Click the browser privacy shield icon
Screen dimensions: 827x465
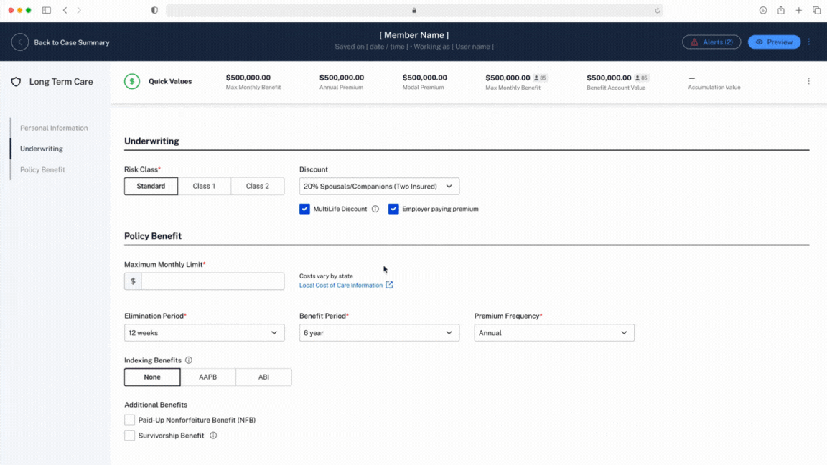pos(154,10)
